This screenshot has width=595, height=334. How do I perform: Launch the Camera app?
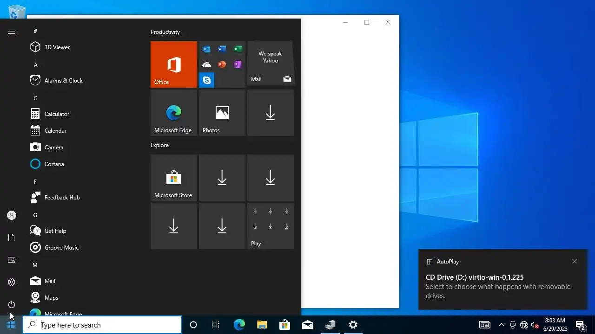pos(86,148)
